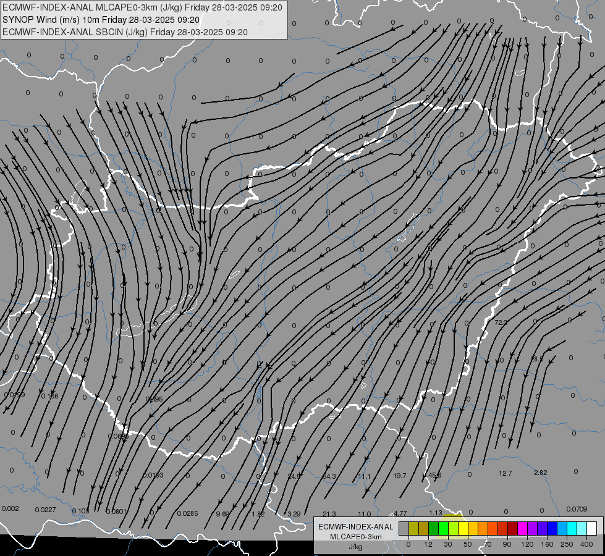Screen dimensions: 605x556
Task: Click the 28.5 value on the map
Action: point(536,359)
